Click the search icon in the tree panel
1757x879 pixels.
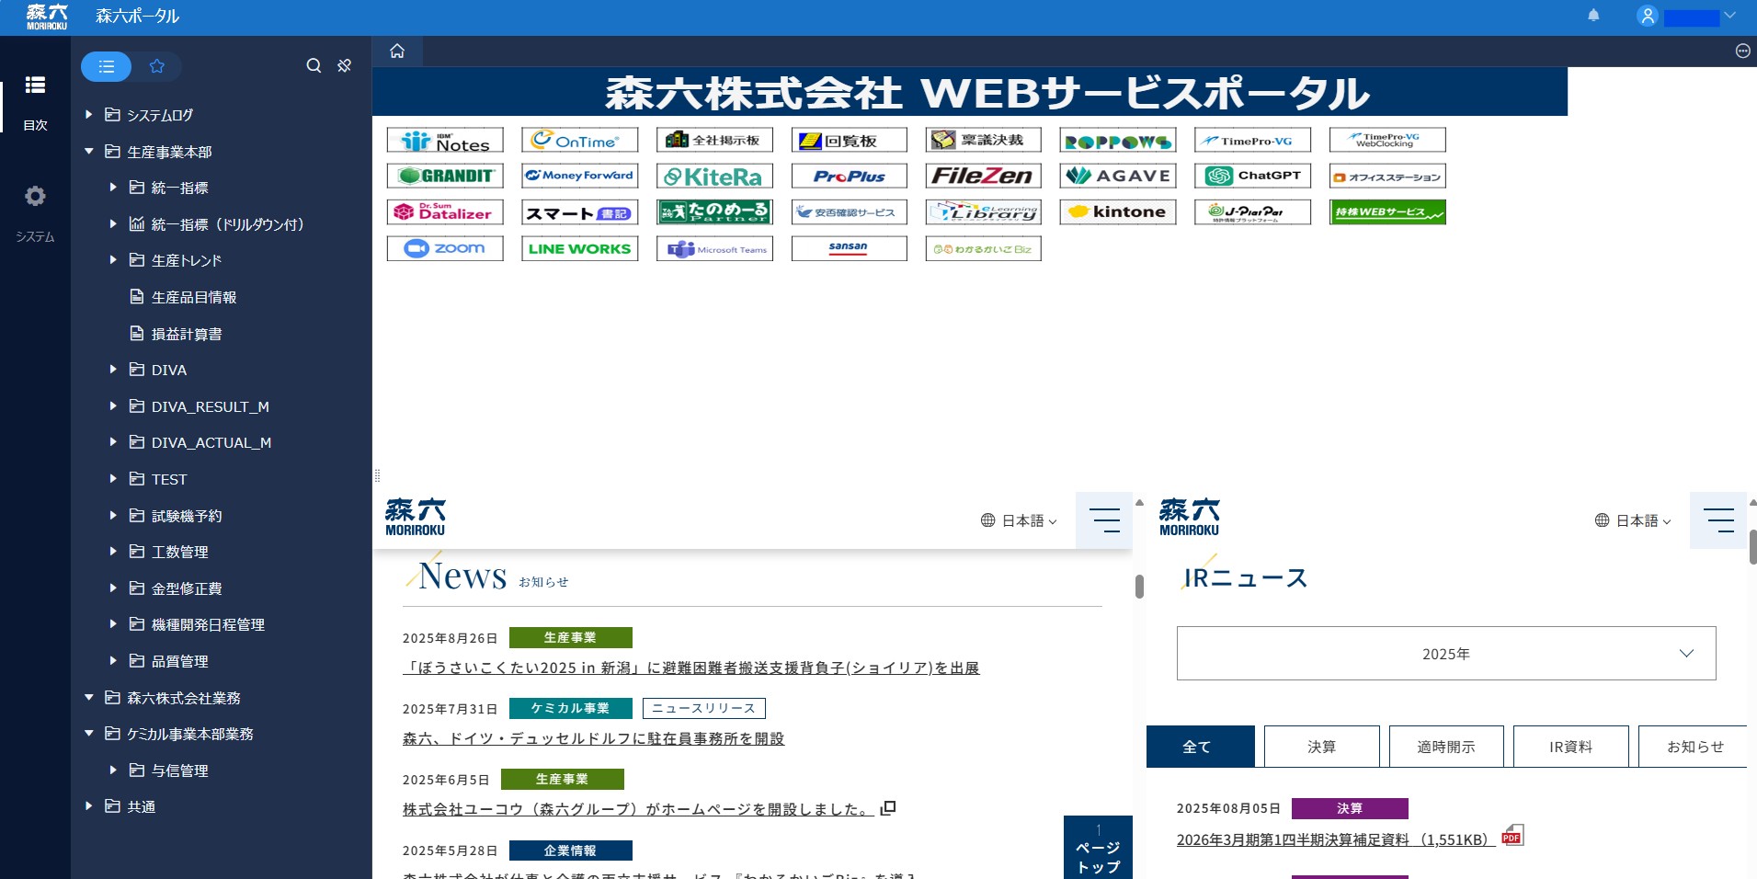[x=314, y=66]
